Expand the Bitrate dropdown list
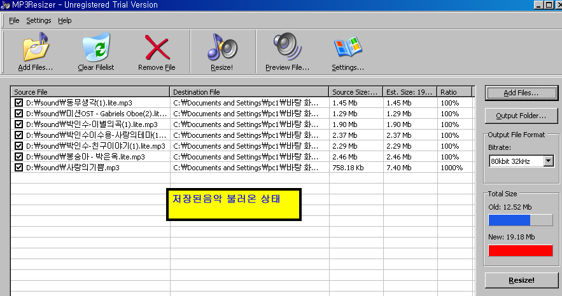 [549, 161]
